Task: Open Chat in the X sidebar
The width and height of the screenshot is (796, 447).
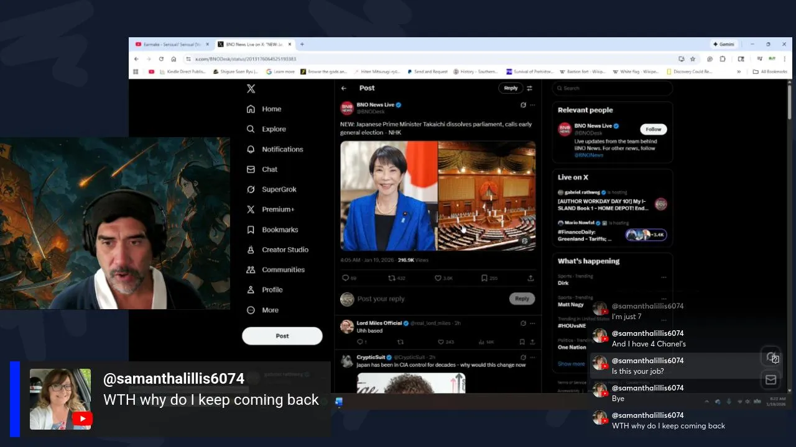Action: pos(262,169)
